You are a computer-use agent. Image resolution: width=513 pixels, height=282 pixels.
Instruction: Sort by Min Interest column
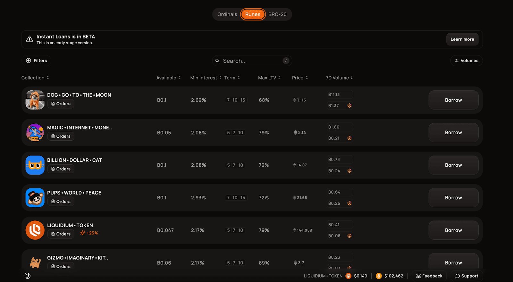click(x=206, y=78)
